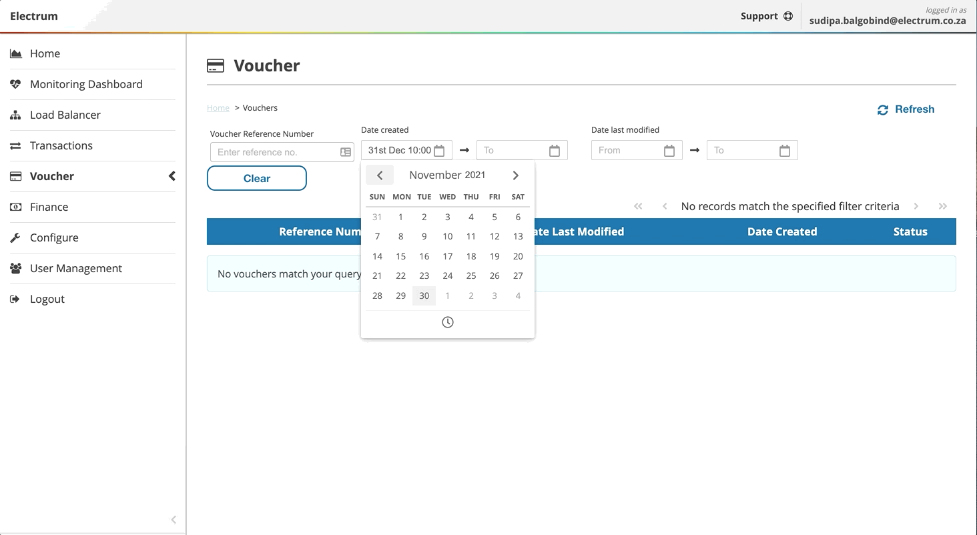Image resolution: width=977 pixels, height=535 pixels.
Task: Open calendar for Date last modified From field
Action: coord(669,151)
